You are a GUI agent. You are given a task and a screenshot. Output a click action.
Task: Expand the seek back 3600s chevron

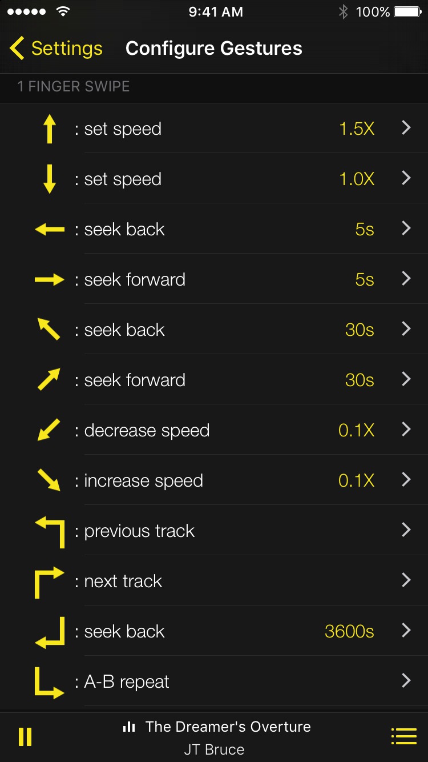click(x=406, y=631)
